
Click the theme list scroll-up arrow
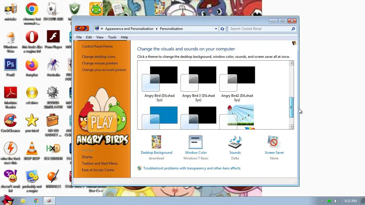(291, 63)
